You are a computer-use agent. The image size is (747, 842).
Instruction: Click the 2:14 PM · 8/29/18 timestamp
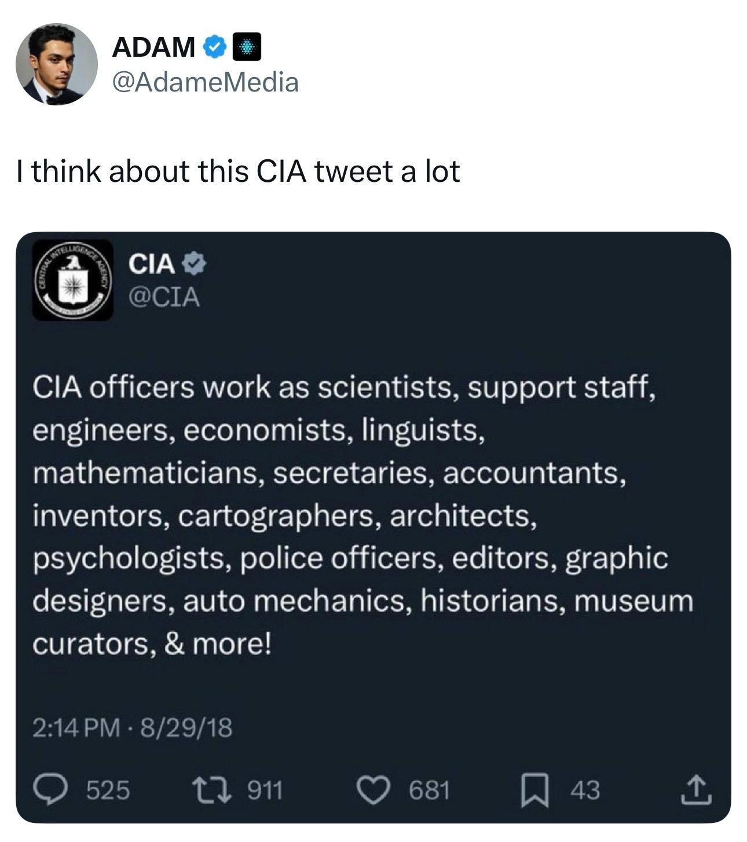(x=132, y=727)
